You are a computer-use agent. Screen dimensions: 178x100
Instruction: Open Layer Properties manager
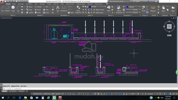click(78, 10)
